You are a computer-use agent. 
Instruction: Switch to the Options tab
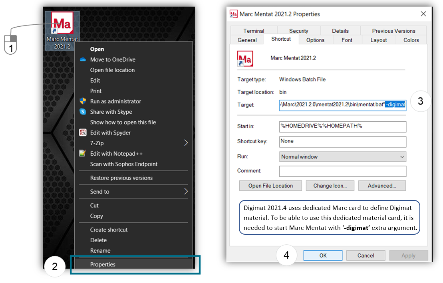[x=315, y=40]
